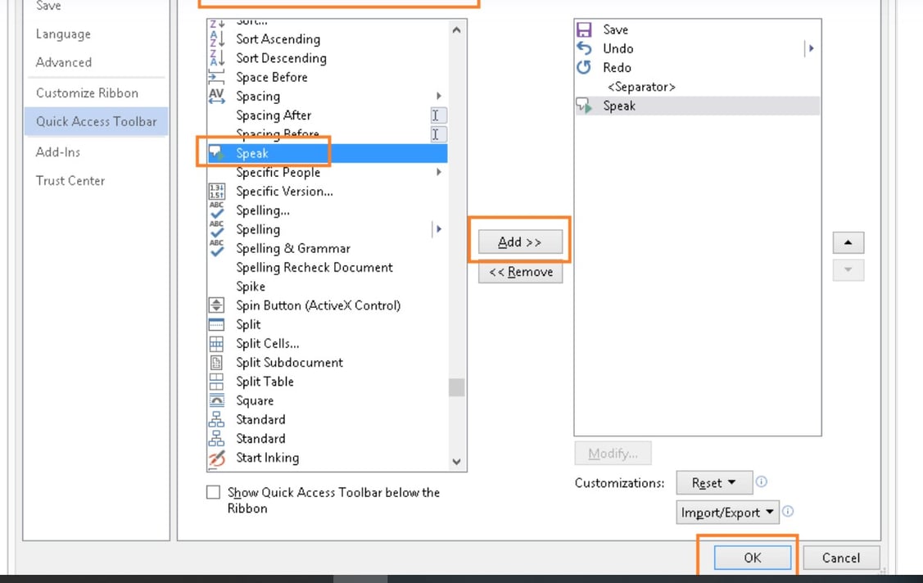Viewport: 923px width, 583px height.
Task: Click the Space Before icon
Action: [216, 77]
